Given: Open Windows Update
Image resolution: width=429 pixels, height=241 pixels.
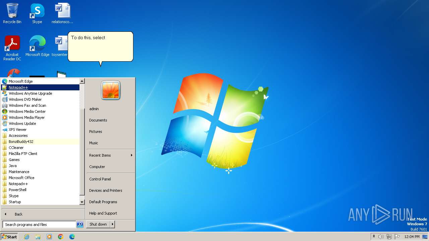Looking at the screenshot, I should pos(40,124).
